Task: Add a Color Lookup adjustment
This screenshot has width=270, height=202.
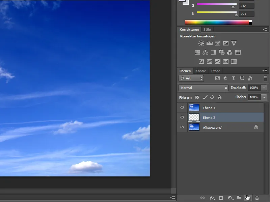Action: point(238,53)
